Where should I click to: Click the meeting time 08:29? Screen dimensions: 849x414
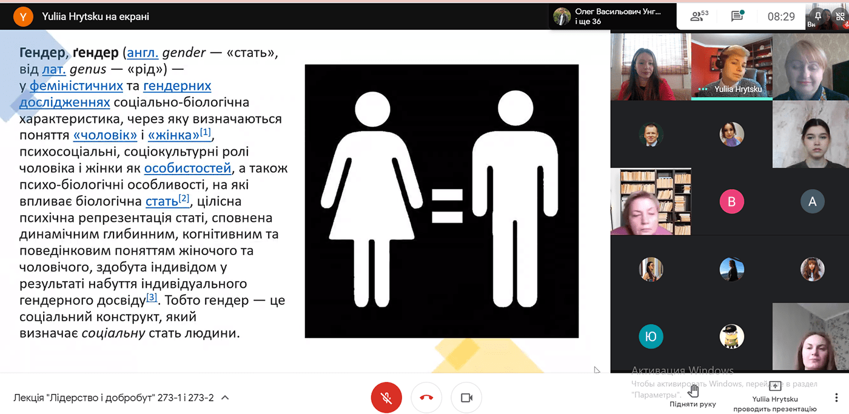pos(781,16)
